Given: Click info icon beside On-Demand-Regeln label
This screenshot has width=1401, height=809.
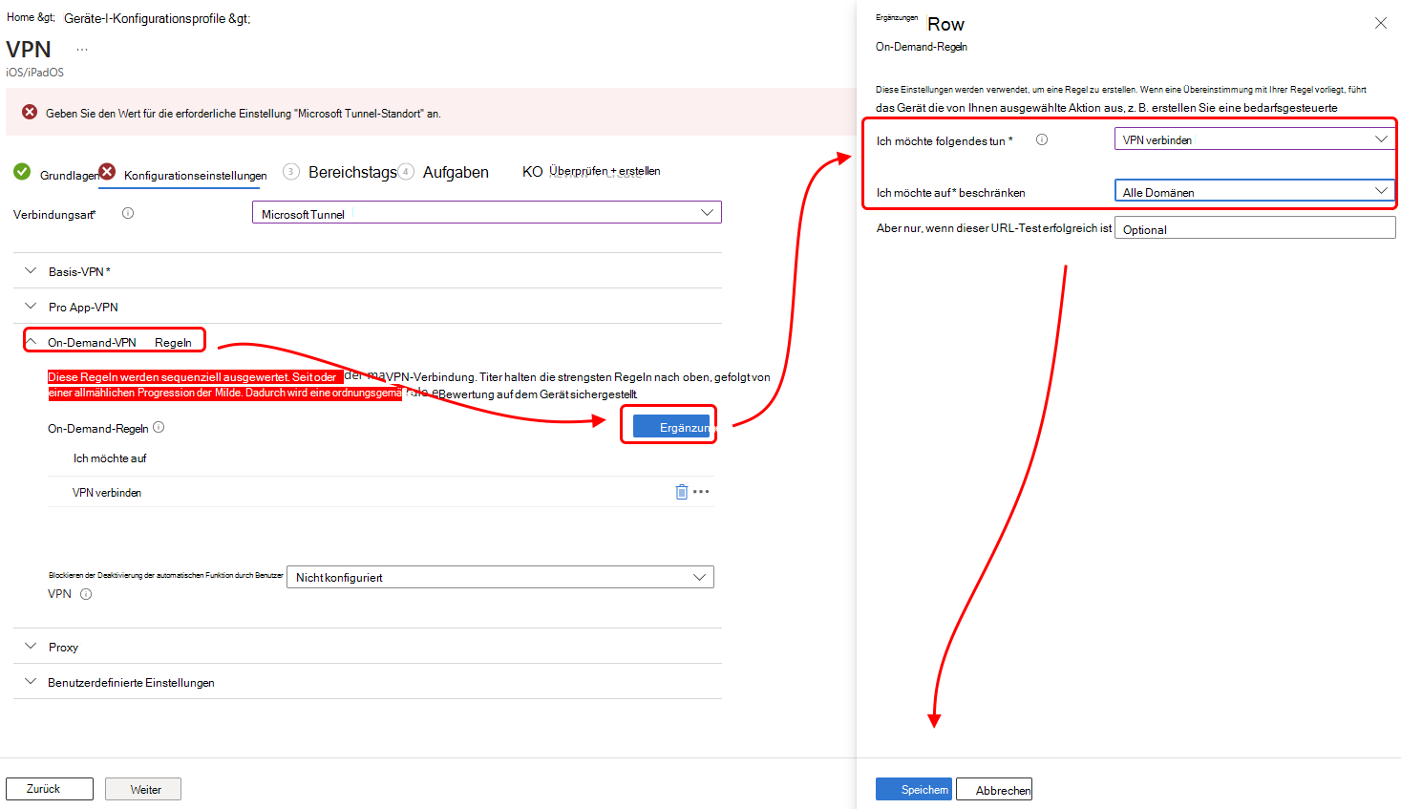Looking at the screenshot, I should click(x=159, y=427).
